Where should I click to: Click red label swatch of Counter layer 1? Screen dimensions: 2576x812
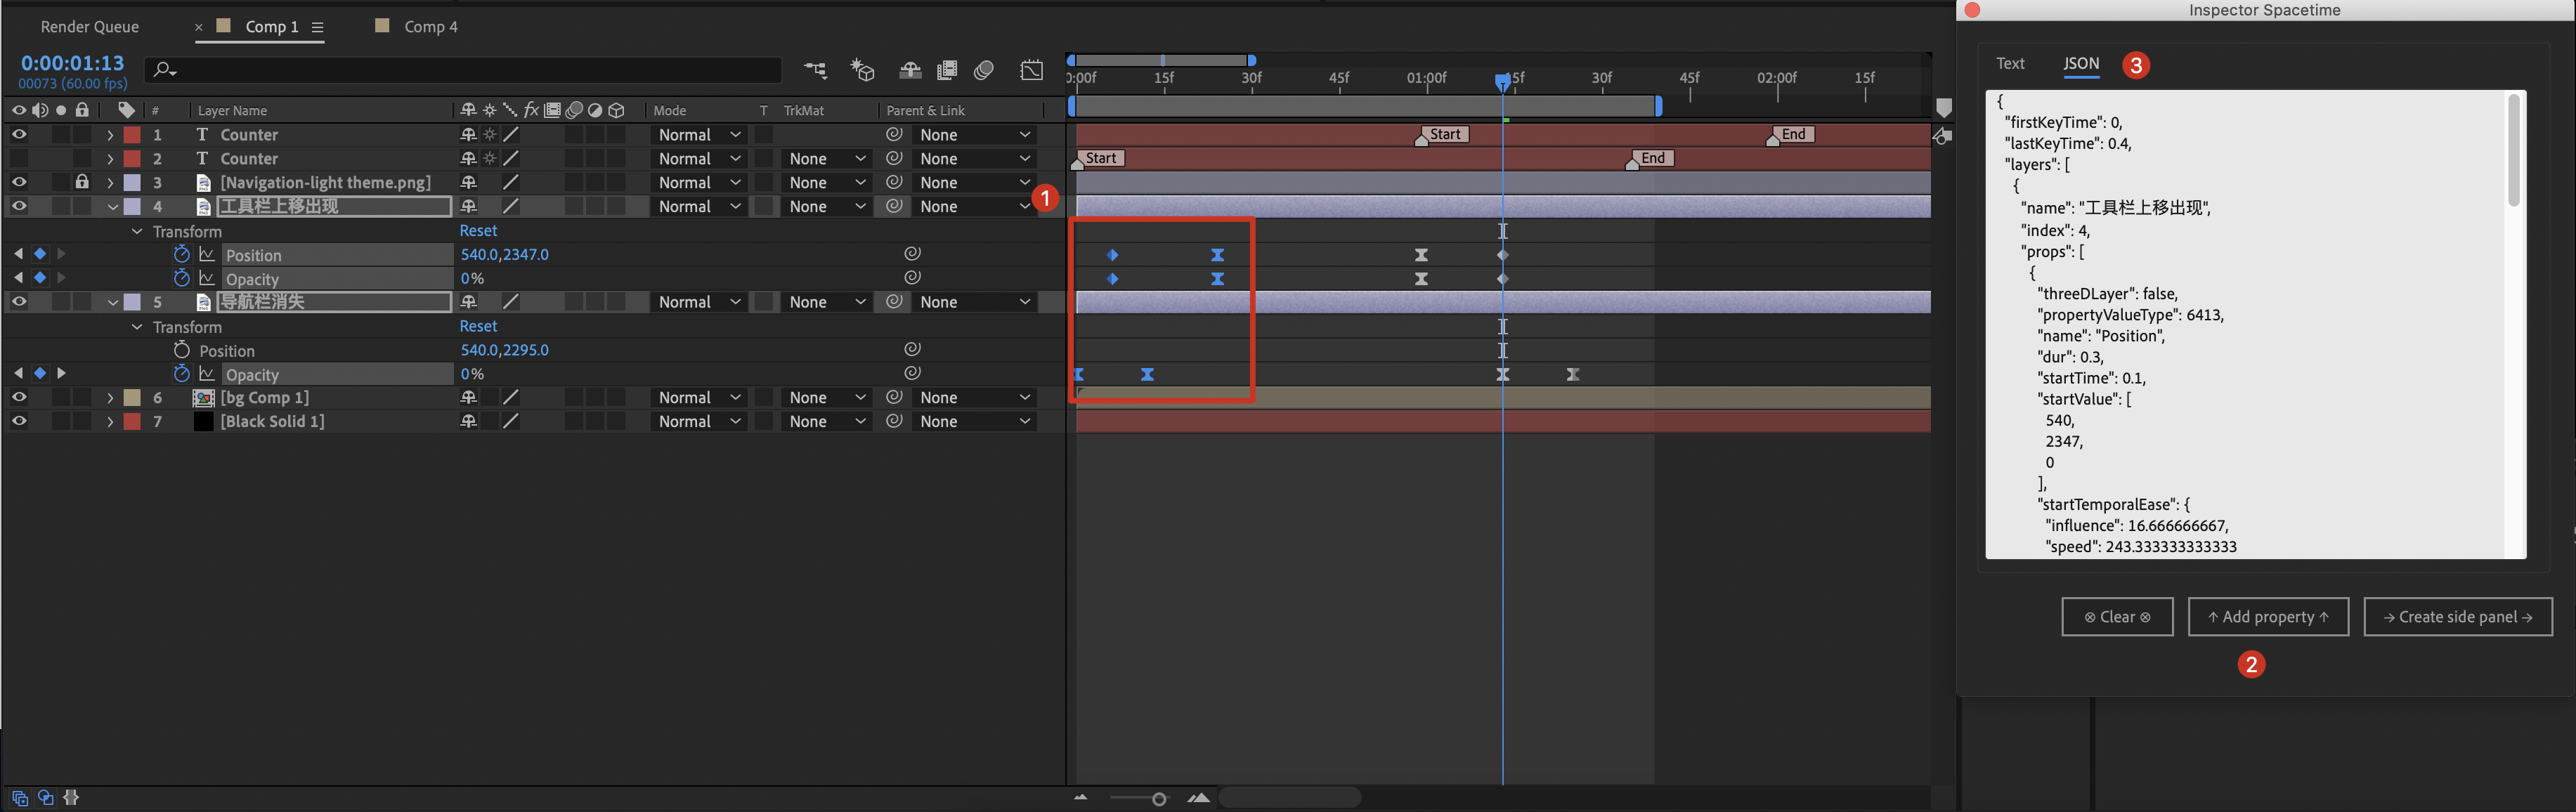click(x=132, y=134)
